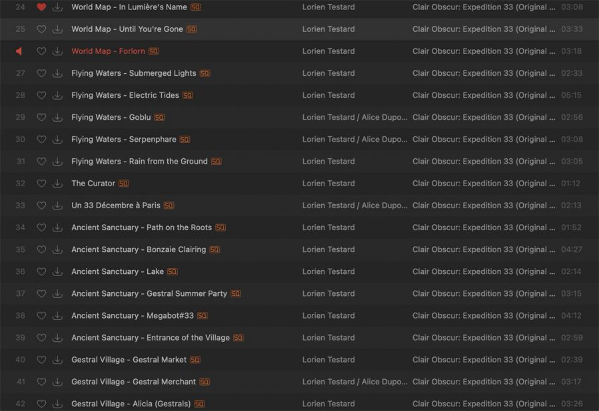Select track Un 33 Décembre à Paris
The height and width of the screenshot is (411, 599).
tap(116, 205)
